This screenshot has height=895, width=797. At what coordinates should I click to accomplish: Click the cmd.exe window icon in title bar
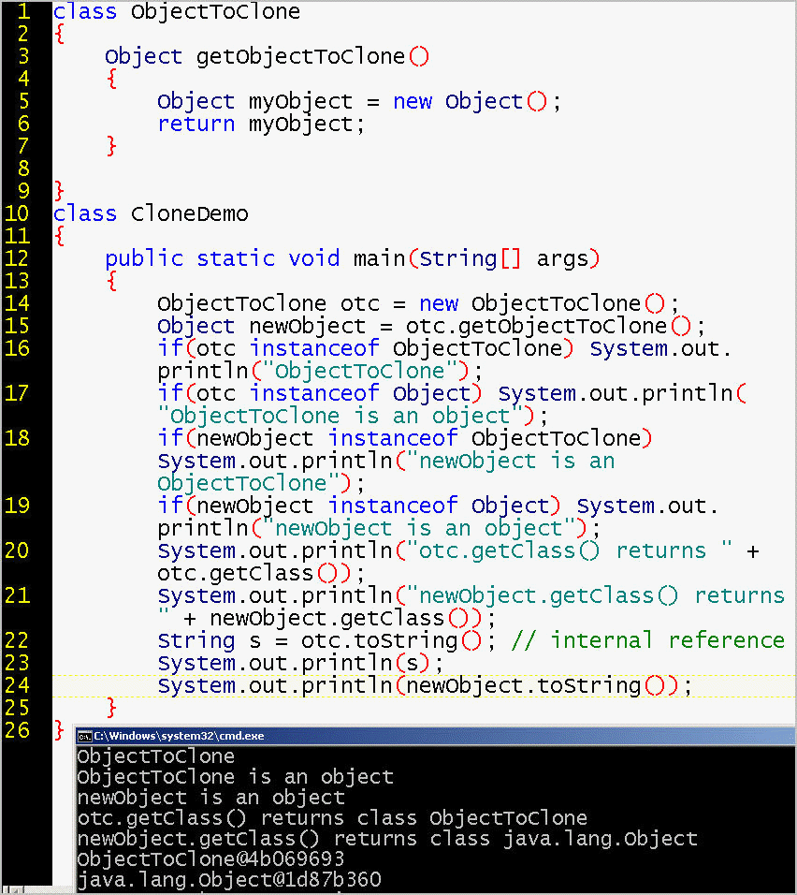pos(84,737)
